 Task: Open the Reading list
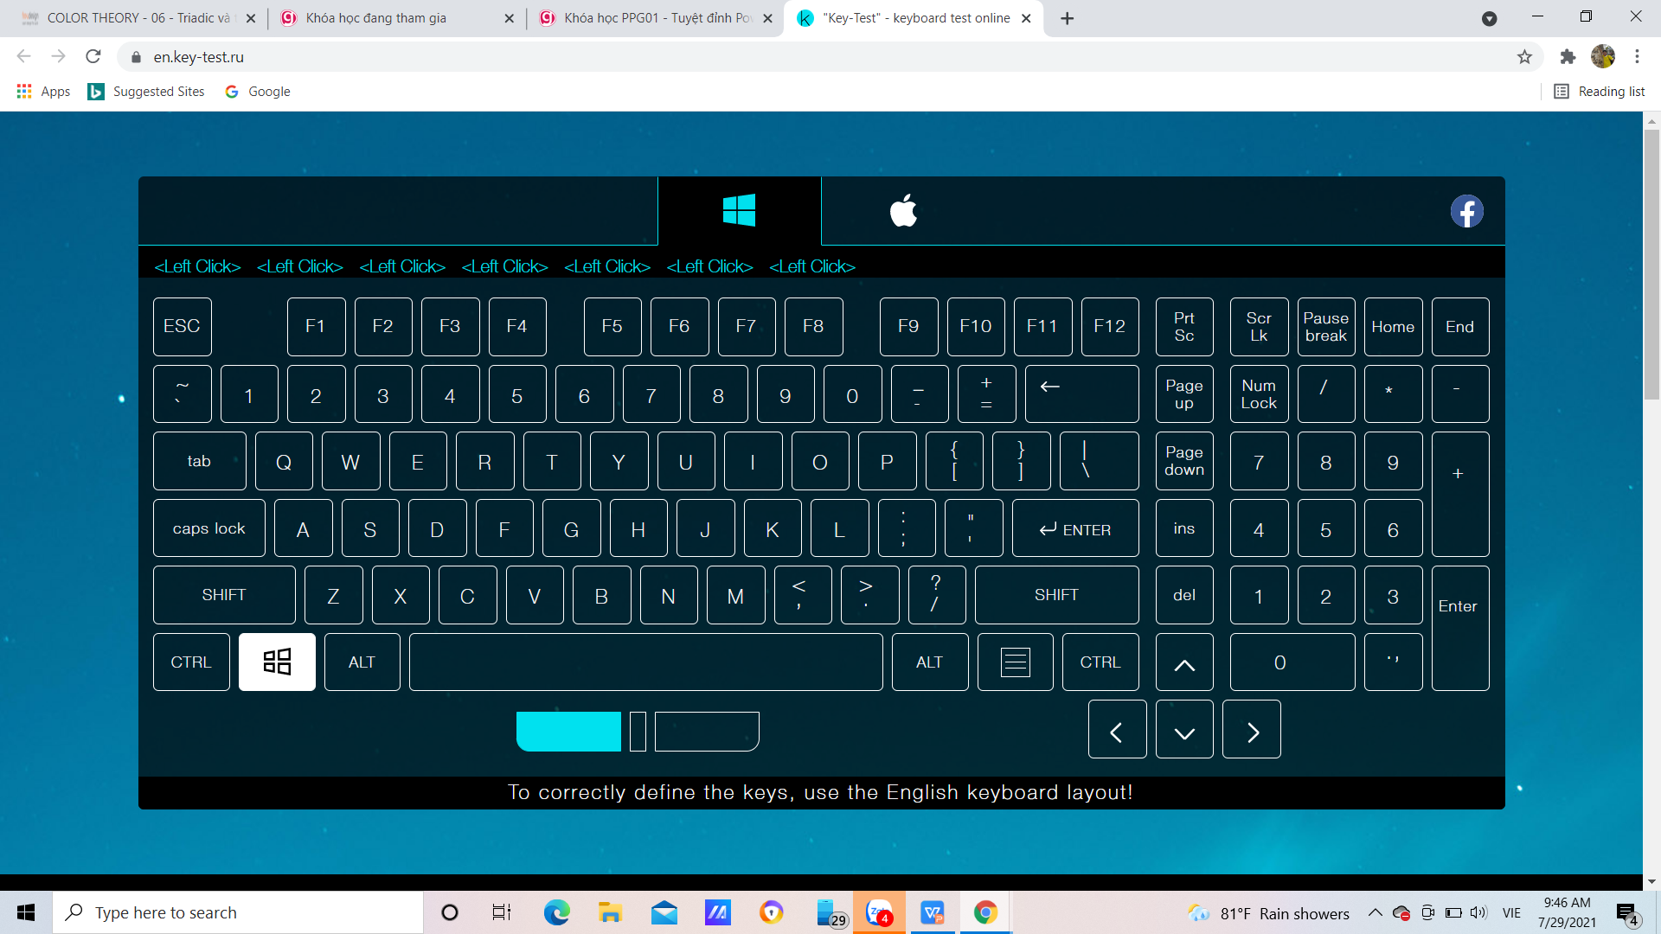[1600, 91]
